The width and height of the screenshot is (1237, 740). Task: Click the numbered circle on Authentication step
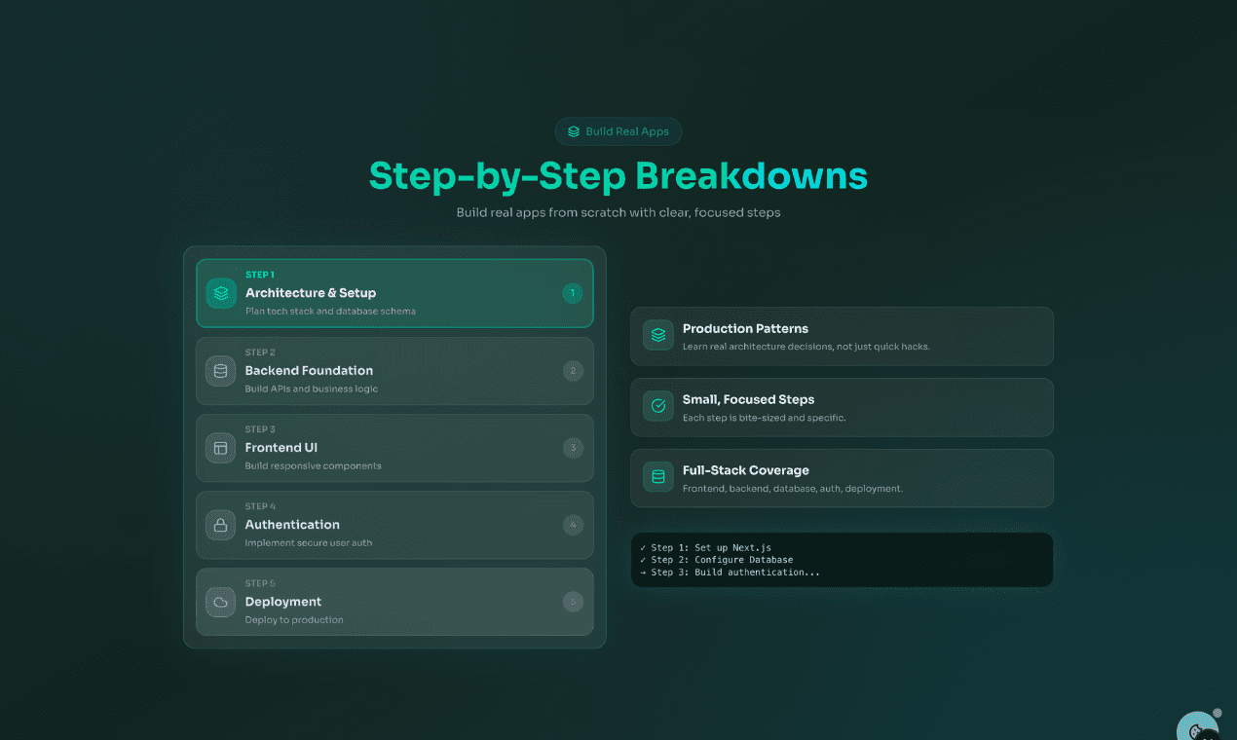[573, 524]
